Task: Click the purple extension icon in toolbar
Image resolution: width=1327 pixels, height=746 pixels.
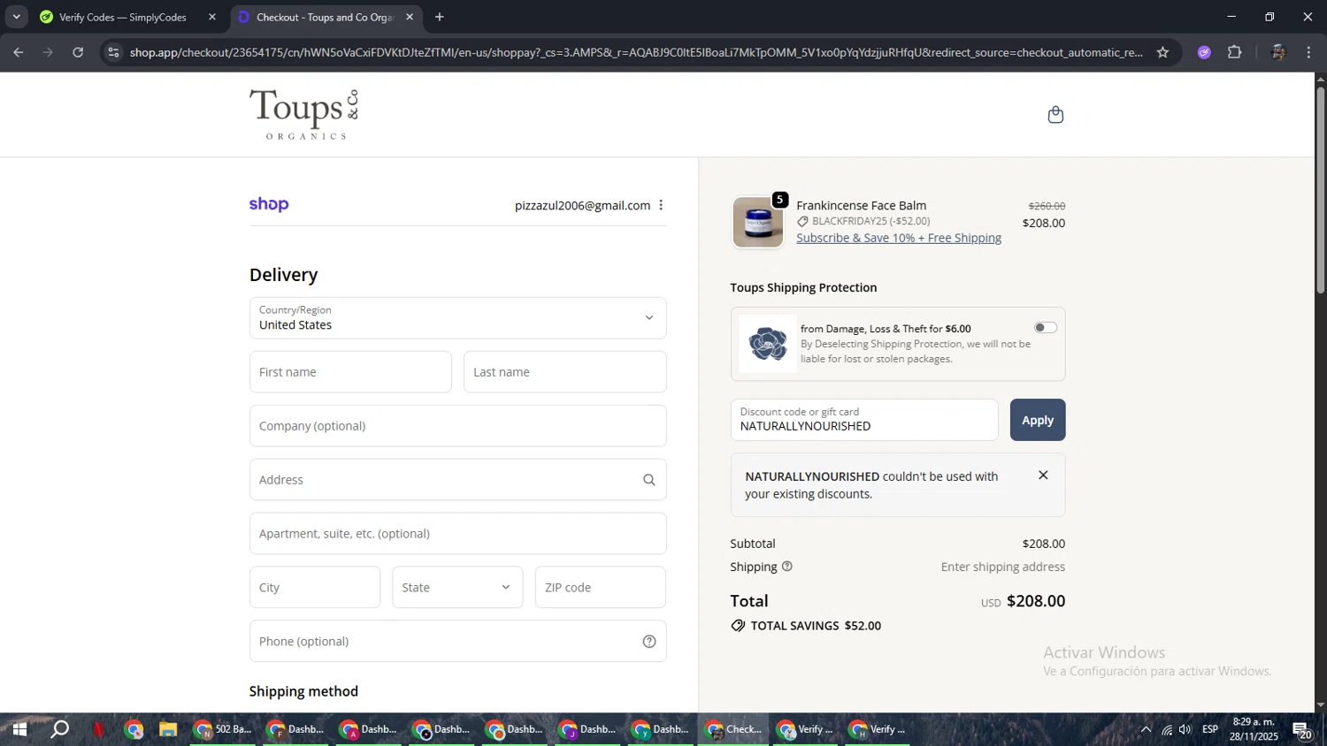Action: pyautogui.click(x=1204, y=52)
